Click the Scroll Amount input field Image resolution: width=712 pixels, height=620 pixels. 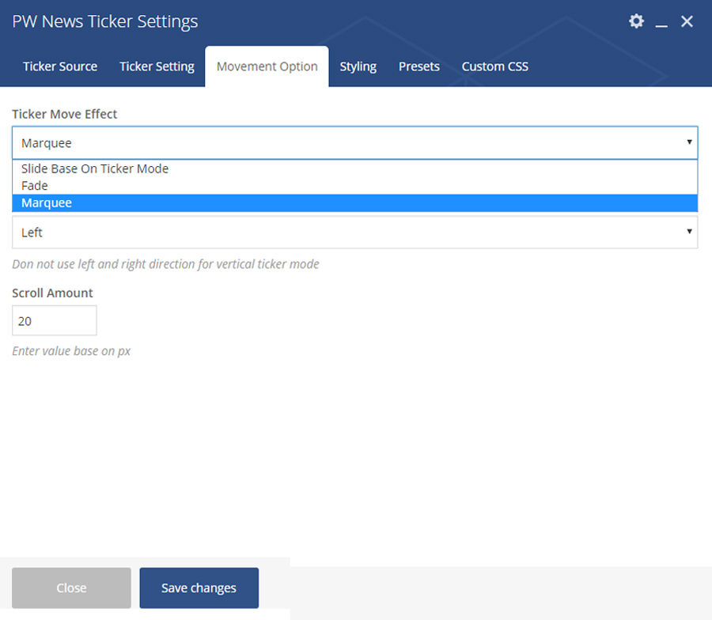(x=54, y=321)
